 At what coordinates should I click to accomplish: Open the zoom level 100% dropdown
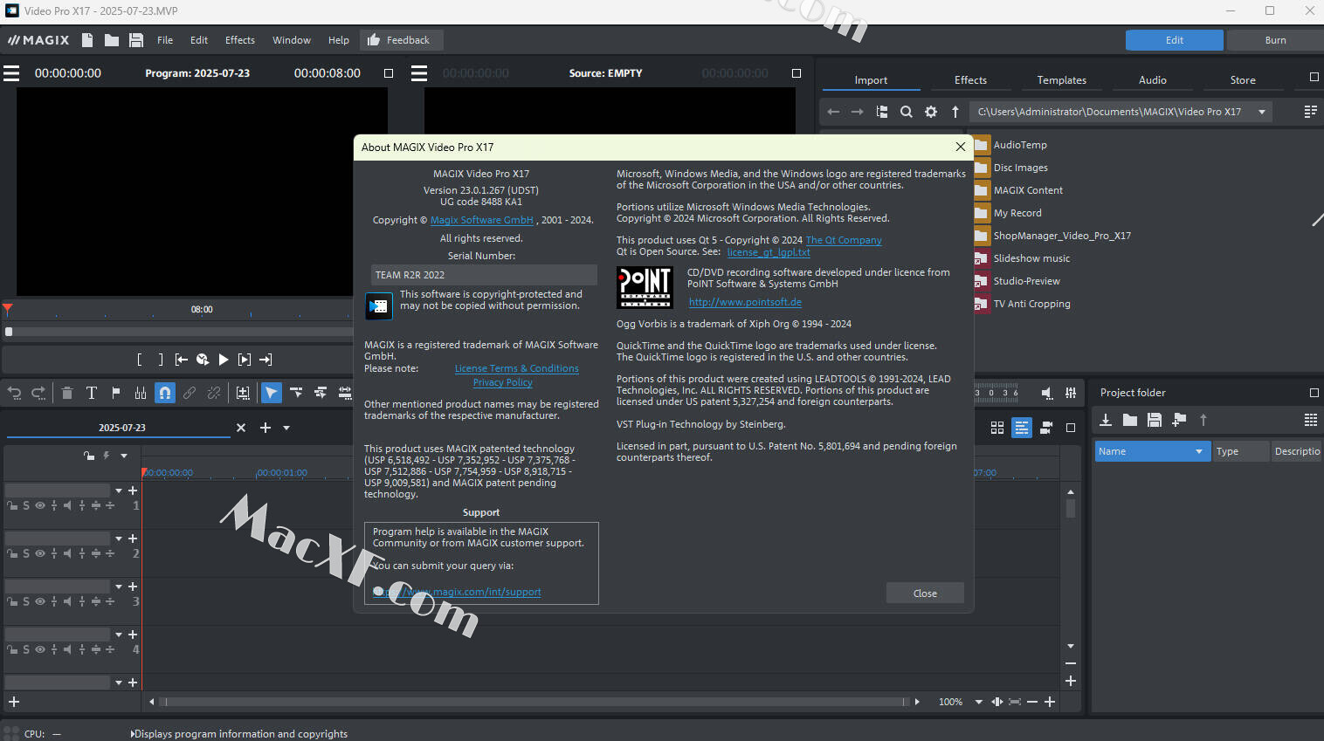[x=978, y=702]
